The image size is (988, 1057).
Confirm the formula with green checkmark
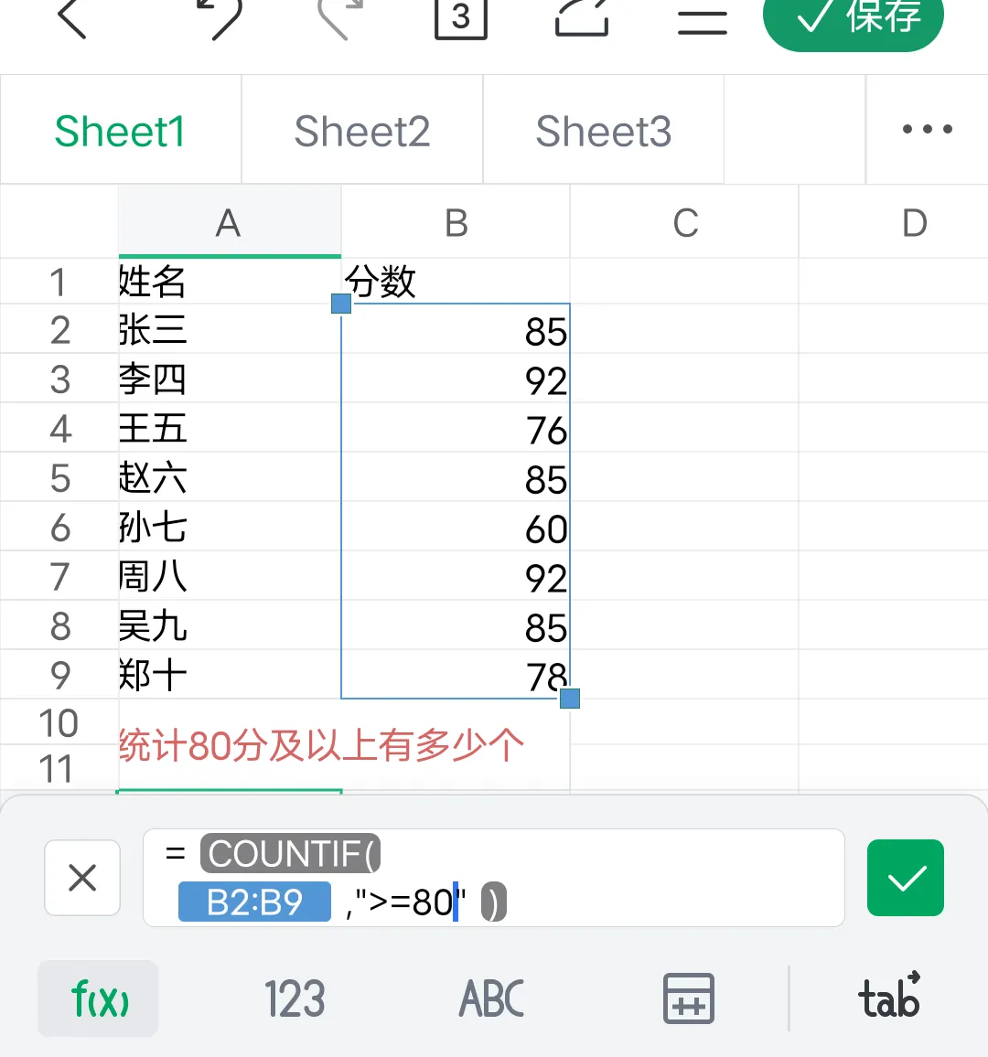click(x=905, y=878)
